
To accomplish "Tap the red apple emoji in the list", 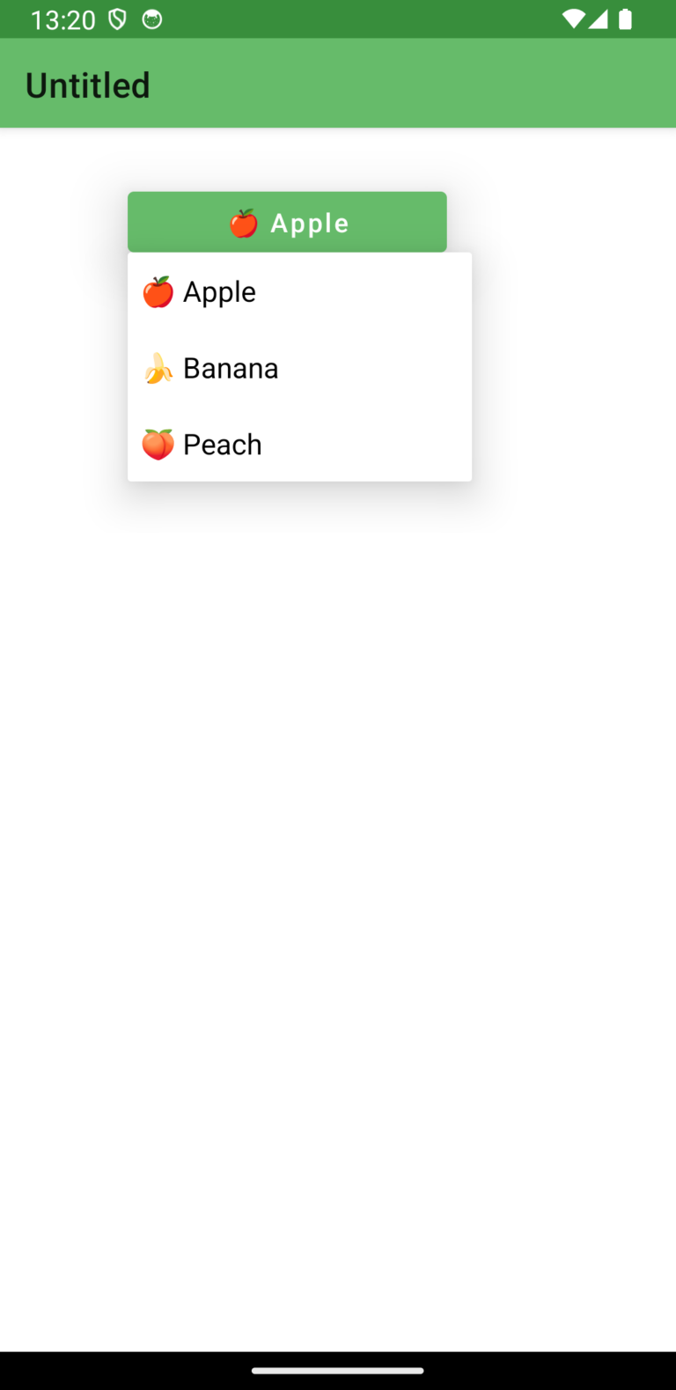I will (x=158, y=292).
